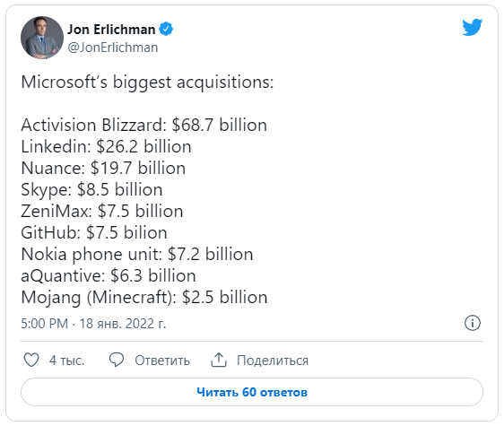Screen dimensions: 504x426
Task: Click the Linkedin $26.2 billion line
Action: coord(106,146)
